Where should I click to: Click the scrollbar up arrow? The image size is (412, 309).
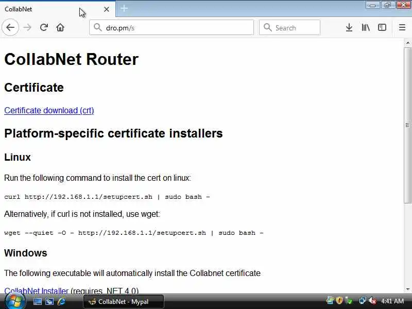pos(407,43)
